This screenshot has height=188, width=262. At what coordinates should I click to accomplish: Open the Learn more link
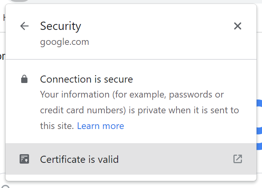click(100, 126)
